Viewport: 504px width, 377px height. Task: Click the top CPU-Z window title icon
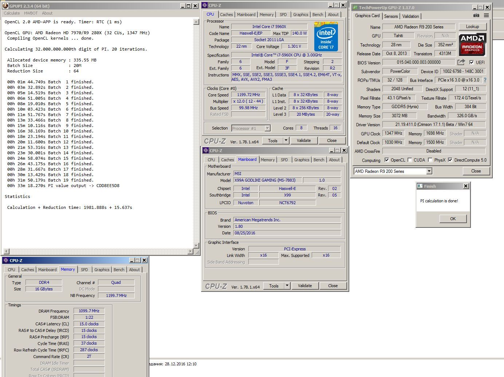click(205, 5)
